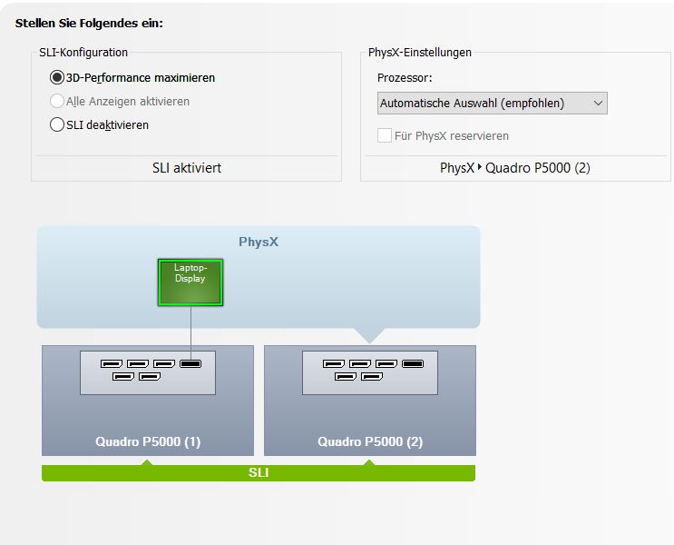
Task: Open the Prozessor dropdown for PhysX
Action: tap(493, 104)
